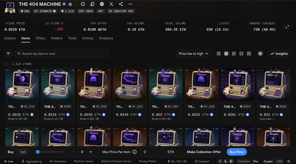Open more options ellipsis menu

coord(130,4)
